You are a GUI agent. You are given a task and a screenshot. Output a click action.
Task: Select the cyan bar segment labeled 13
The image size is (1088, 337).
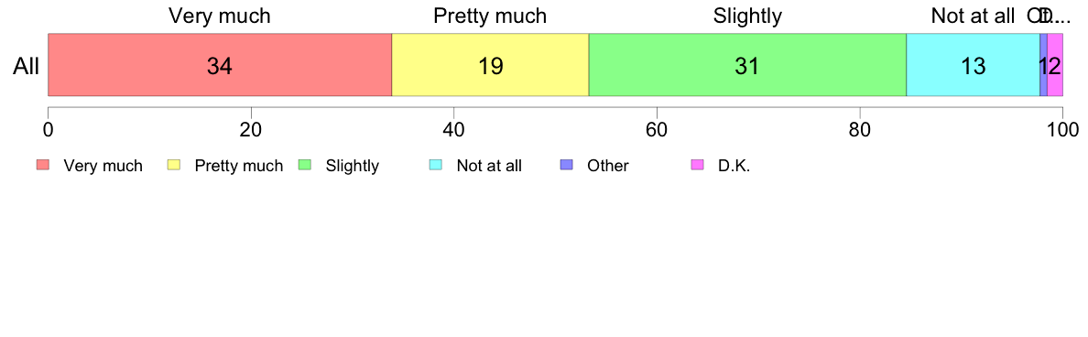pyautogui.click(x=974, y=65)
